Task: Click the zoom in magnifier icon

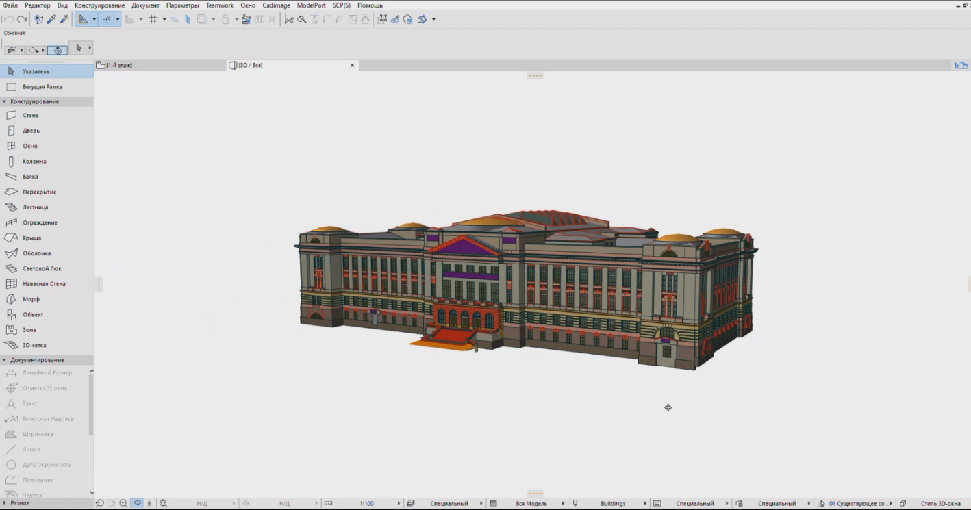Action: (123, 503)
